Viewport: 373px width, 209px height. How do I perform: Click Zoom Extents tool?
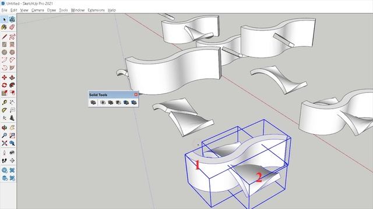[x=4, y=143]
